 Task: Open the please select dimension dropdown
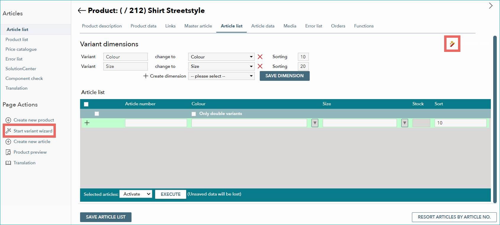point(221,76)
